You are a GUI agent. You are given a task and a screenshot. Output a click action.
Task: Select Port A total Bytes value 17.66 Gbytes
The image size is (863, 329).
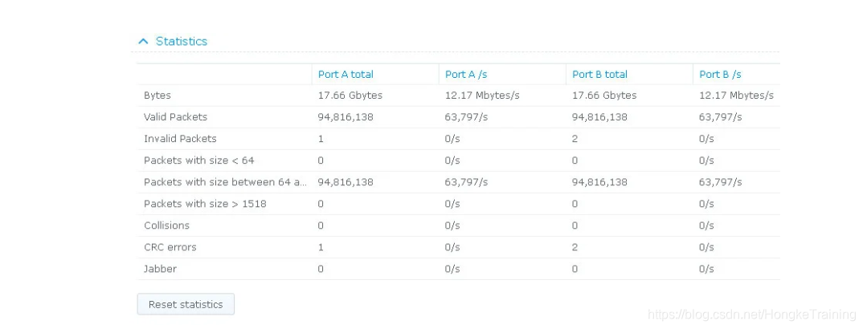350,95
